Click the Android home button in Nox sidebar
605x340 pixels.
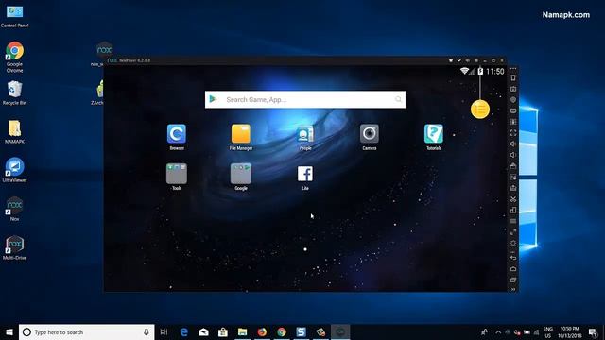tap(513, 268)
